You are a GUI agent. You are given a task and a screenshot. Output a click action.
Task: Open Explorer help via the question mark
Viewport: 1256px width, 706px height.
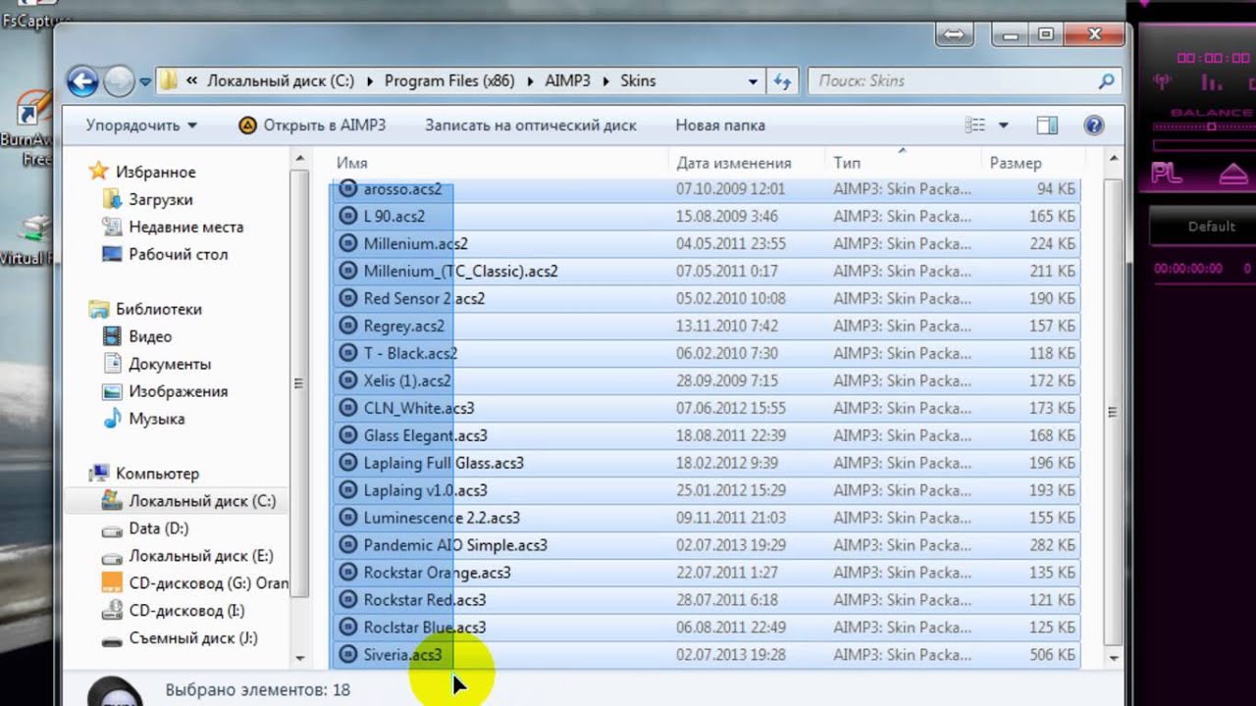[x=1094, y=126]
